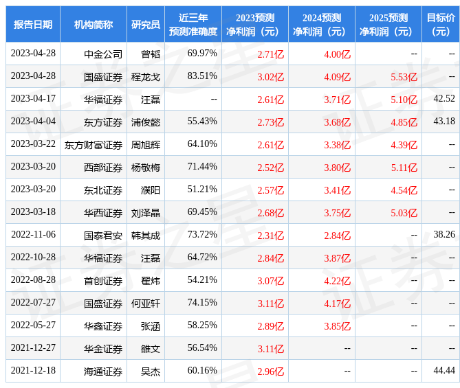Select the 东方财富证券 institution cell
460x388 pixels.
pos(94,145)
